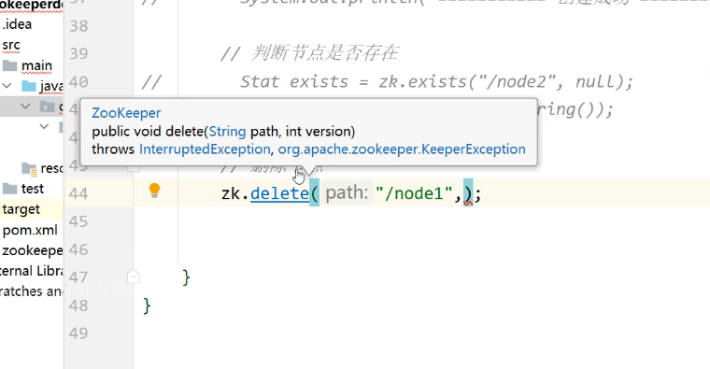The image size is (710, 369).
Task: Click closing brace on line 48
Action: pyautogui.click(x=147, y=305)
